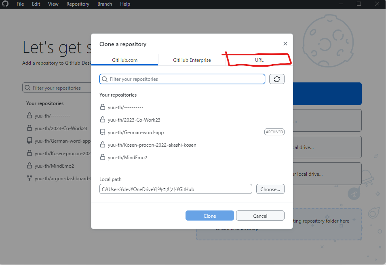Click the dialog's Filter your repositories field

pos(182,79)
